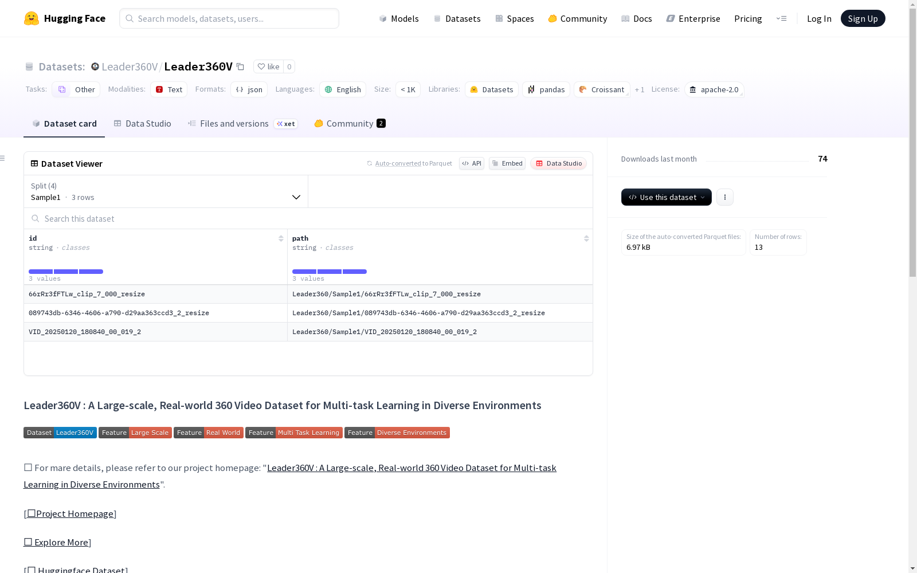Screen dimensions: 917x573
Task: Open Enterprise in the top navigation
Action: click(x=693, y=18)
